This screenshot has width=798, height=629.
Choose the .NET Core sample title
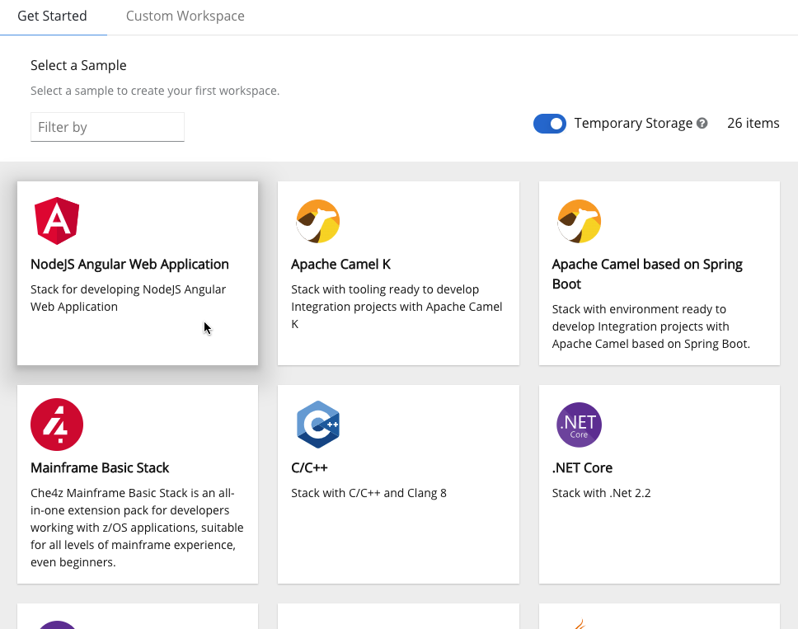(x=582, y=468)
